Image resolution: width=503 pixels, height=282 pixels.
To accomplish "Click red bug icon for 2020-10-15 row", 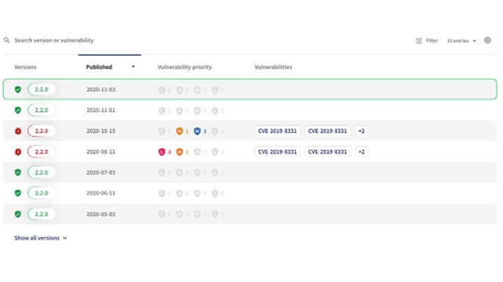I will (x=18, y=131).
